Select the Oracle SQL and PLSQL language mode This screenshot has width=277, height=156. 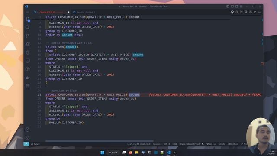coord(190,144)
